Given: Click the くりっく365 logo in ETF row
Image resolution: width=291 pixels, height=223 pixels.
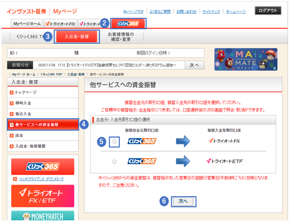Looking at the screenshot, I should pos(142,161).
